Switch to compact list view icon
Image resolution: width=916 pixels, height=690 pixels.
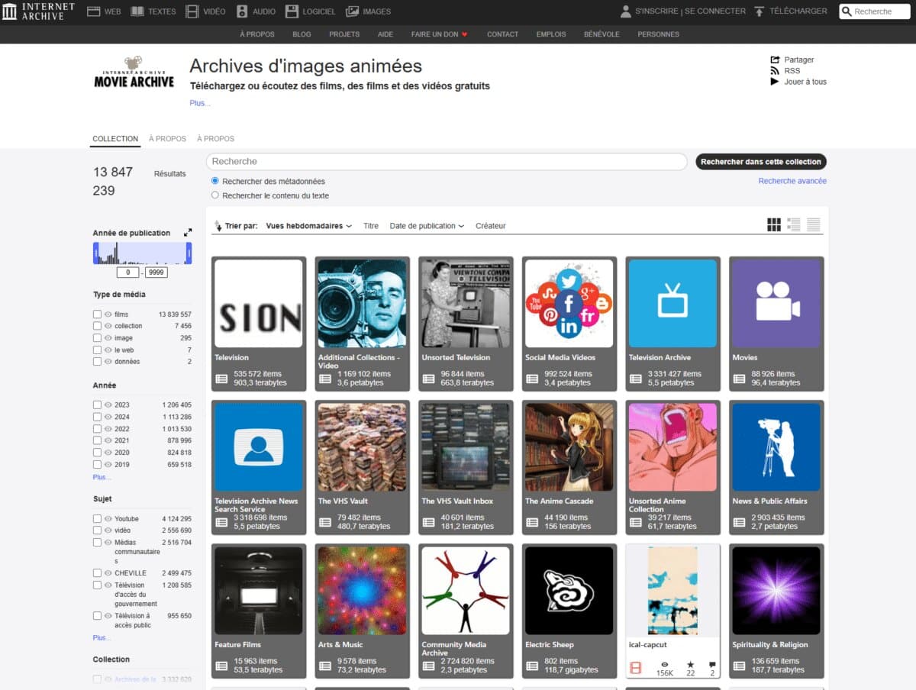[x=814, y=224]
